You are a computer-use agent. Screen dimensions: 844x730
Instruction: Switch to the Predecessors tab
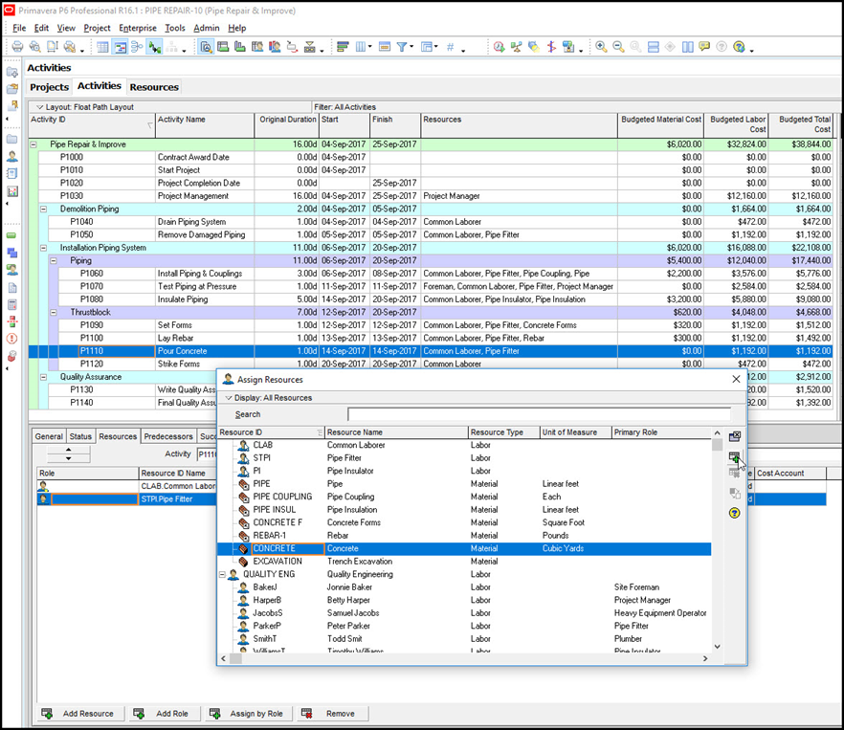tap(168, 436)
